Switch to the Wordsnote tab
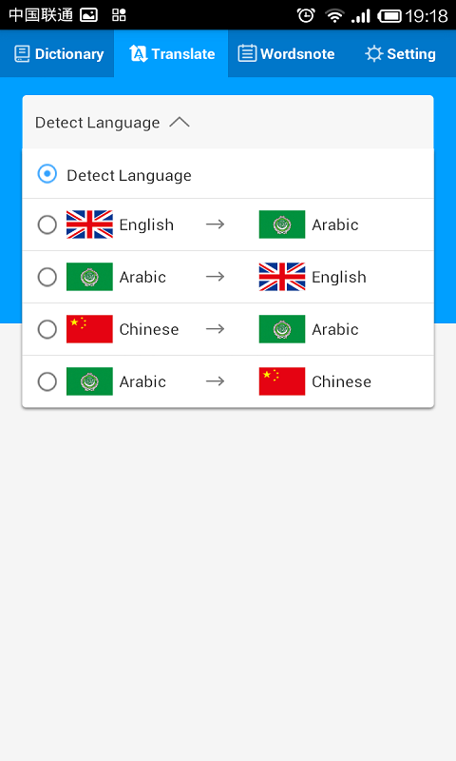 [286, 53]
